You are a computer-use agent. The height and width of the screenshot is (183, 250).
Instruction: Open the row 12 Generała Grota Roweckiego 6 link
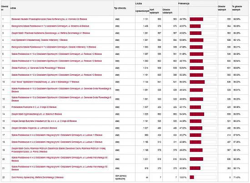tap(61, 99)
